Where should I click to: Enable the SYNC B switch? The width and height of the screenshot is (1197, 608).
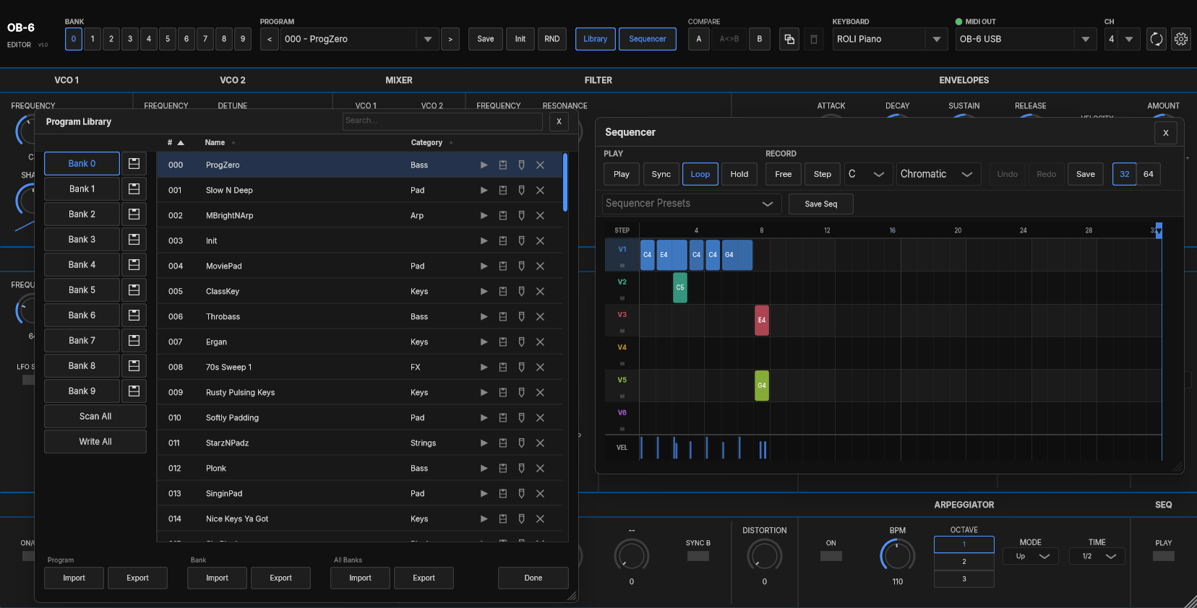[698, 556]
